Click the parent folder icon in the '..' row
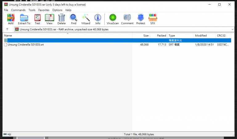 [x=6, y=40]
